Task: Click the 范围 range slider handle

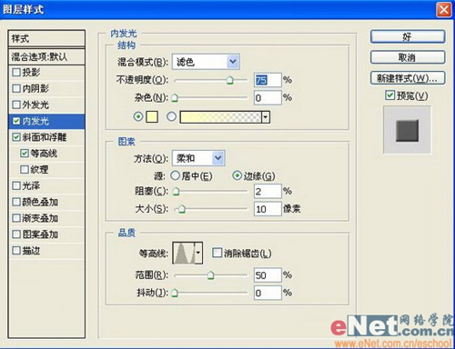Action: tap(210, 275)
